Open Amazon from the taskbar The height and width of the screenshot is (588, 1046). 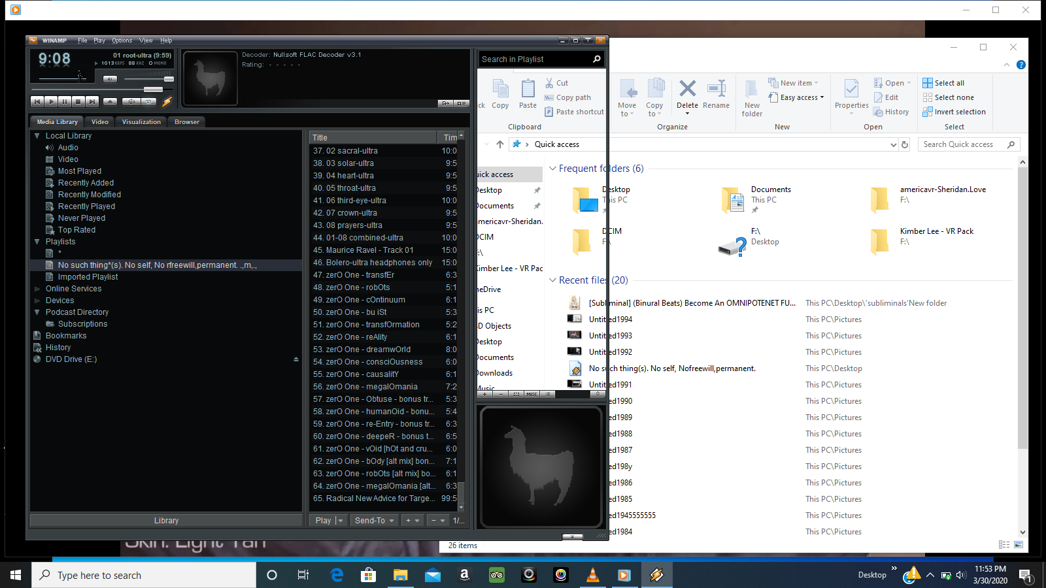(464, 575)
